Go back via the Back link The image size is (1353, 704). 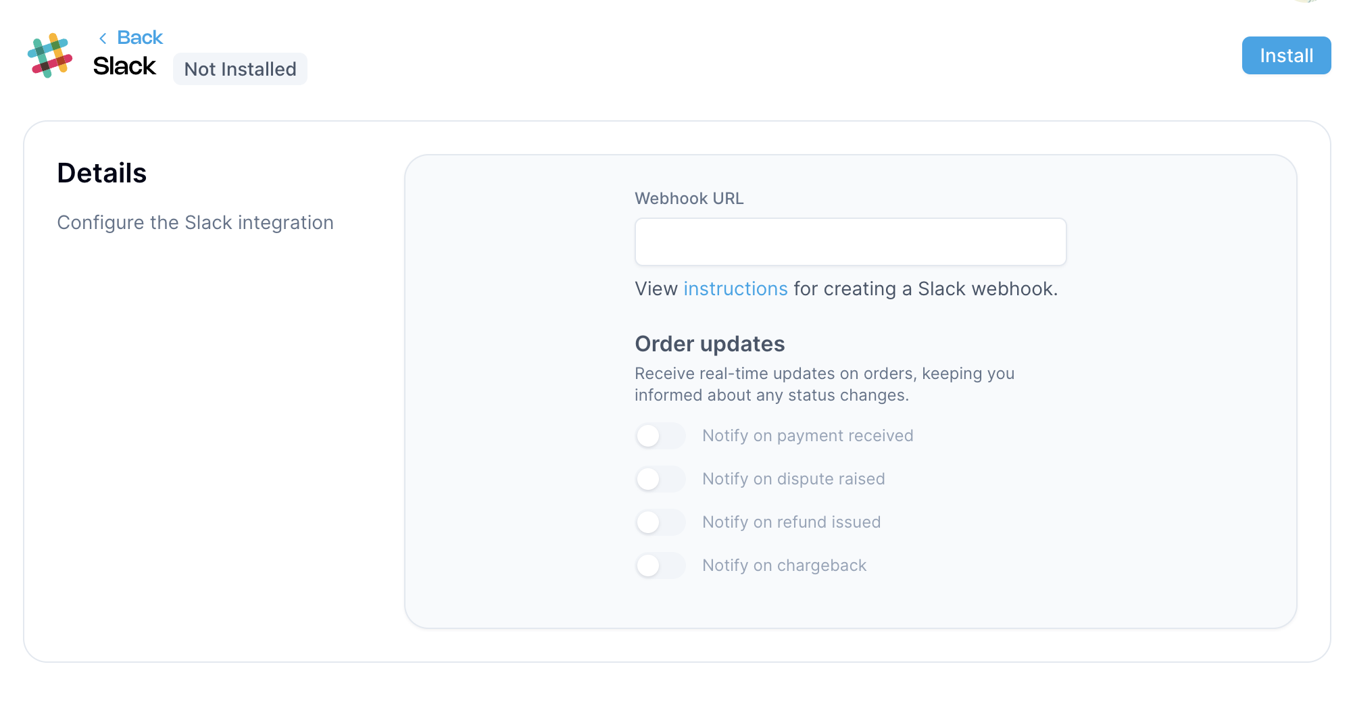[x=139, y=38]
